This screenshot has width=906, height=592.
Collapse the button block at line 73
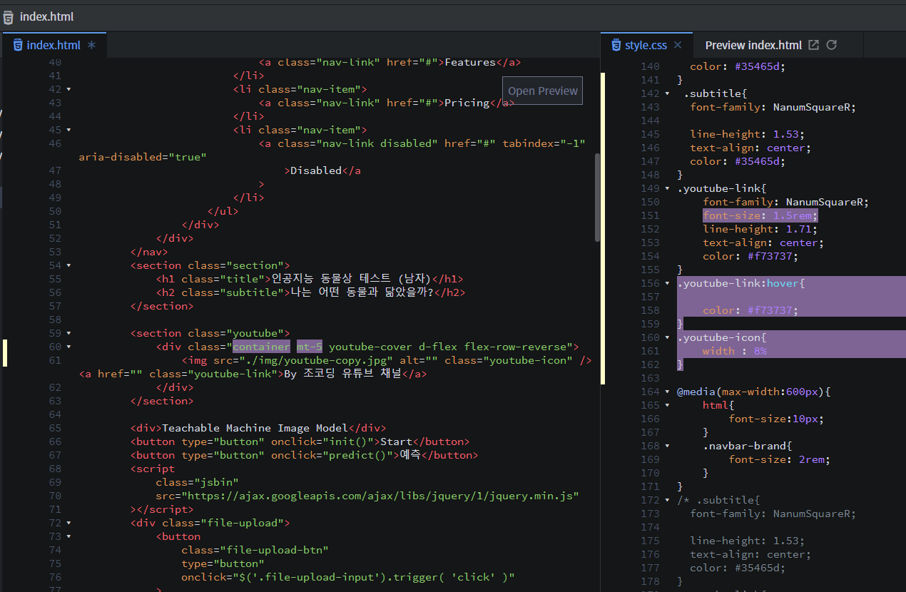(x=68, y=536)
